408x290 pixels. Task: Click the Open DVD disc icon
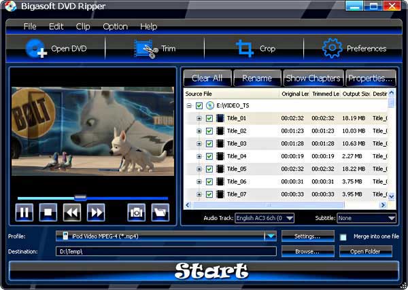35,49
